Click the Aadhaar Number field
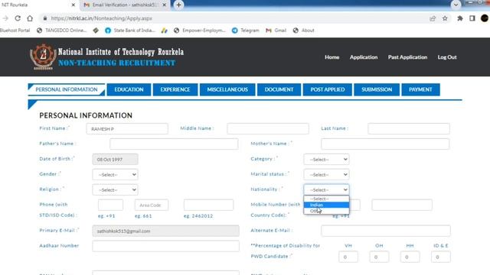This screenshot has height=275, width=490. [x=165, y=246]
